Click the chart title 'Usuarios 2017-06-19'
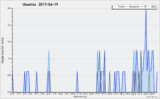160x99 pixels. tap(40, 4)
